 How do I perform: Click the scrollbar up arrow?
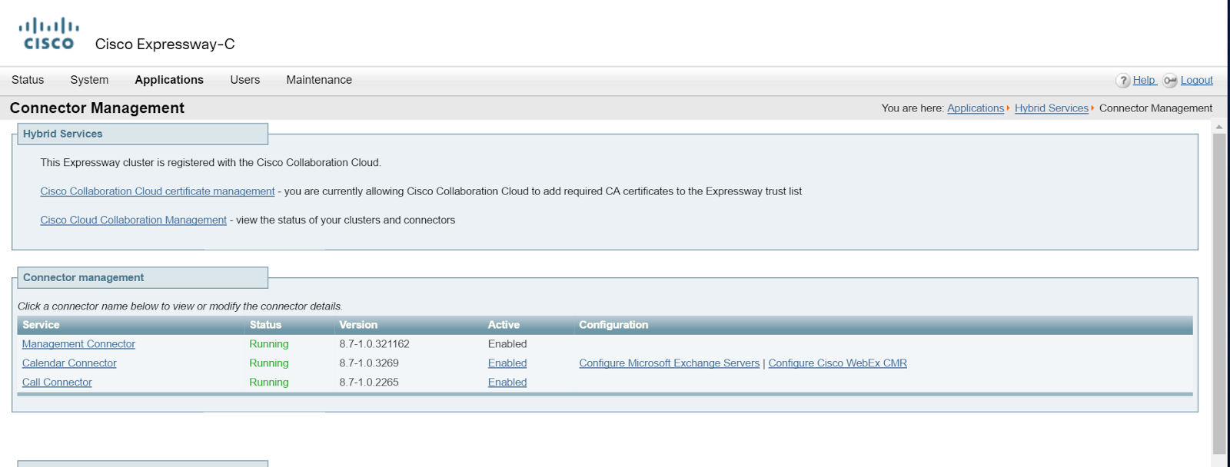click(1219, 127)
